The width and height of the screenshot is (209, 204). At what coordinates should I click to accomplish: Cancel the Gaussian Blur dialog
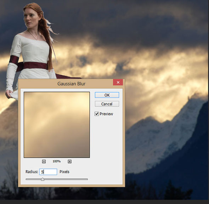coord(107,104)
